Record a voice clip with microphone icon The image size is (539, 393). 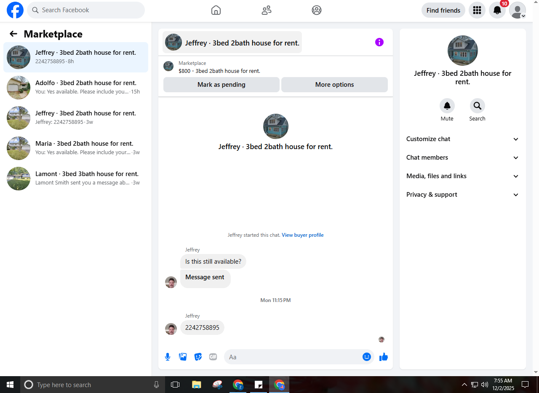[x=168, y=357]
